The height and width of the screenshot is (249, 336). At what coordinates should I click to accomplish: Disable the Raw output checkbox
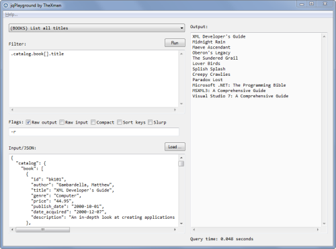click(28, 122)
